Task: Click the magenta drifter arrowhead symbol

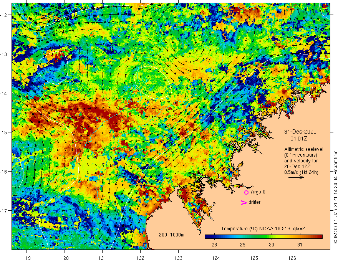Action: click(244, 202)
